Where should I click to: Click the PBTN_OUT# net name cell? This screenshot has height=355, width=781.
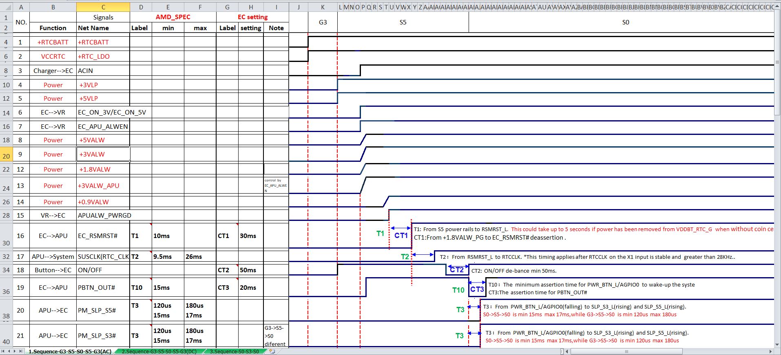tap(103, 287)
